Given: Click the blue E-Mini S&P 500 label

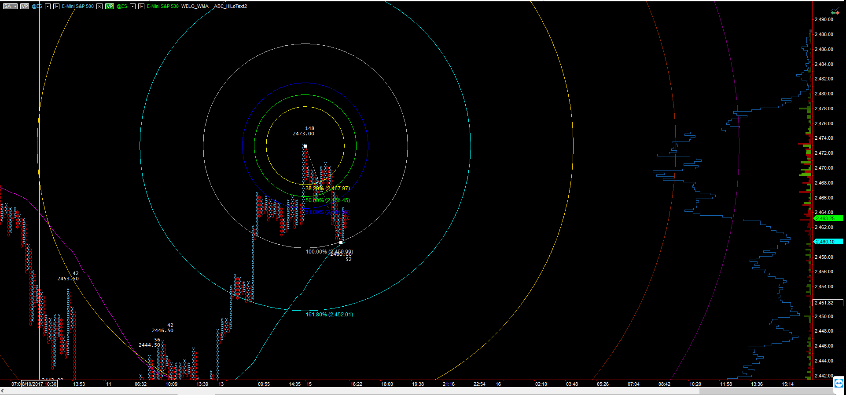Looking at the screenshot, I should (78, 6).
